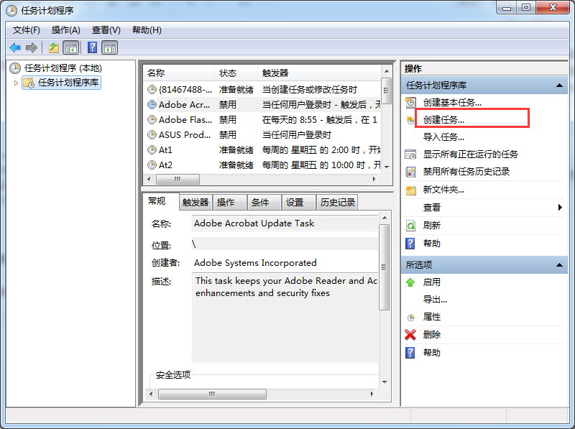Click 显示所有正在运行的任务 action
Viewport: 575px width, 429px height.
(x=471, y=154)
